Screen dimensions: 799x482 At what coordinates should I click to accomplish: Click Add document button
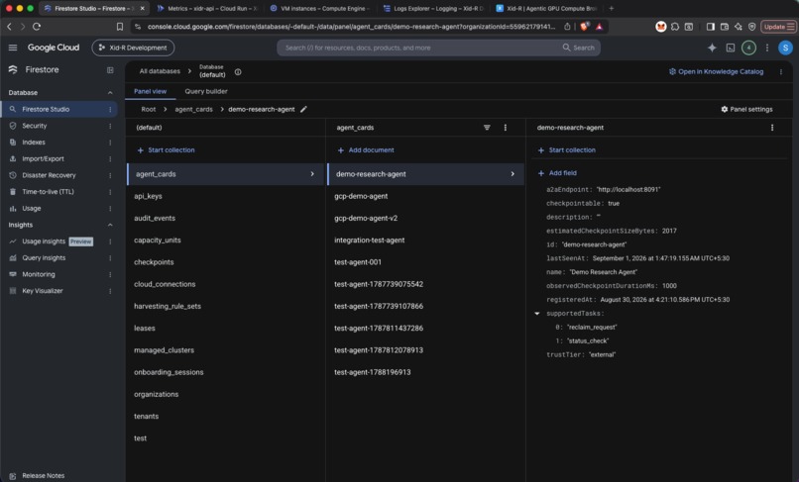coord(366,150)
